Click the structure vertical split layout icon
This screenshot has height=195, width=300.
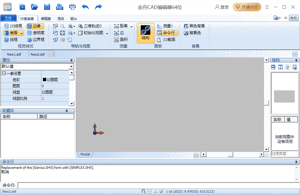coord(281,67)
